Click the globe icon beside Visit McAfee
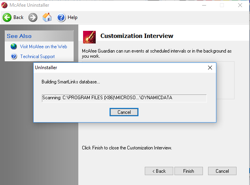250x185 pixels. [x=14, y=47]
